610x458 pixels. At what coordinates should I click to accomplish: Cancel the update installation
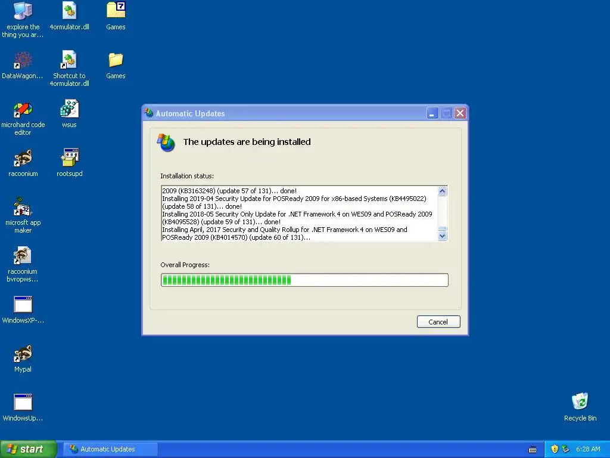click(x=438, y=321)
